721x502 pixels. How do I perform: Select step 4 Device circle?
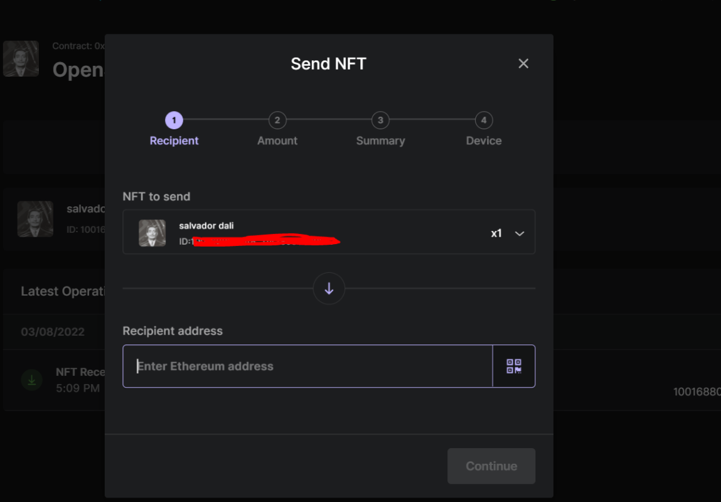click(x=484, y=120)
